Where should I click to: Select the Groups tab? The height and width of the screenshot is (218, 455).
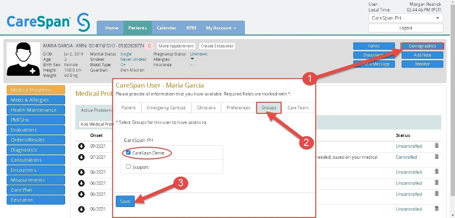tap(269, 108)
